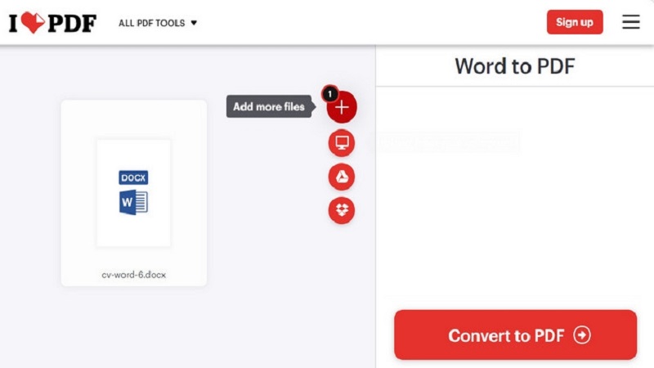The width and height of the screenshot is (654, 368).
Task: Select a file from Dropbox
Action: [x=342, y=210]
